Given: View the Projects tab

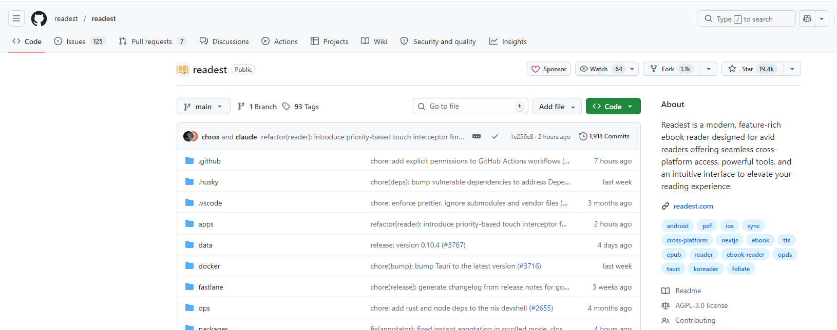Looking at the screenshot, I should 330,42.
